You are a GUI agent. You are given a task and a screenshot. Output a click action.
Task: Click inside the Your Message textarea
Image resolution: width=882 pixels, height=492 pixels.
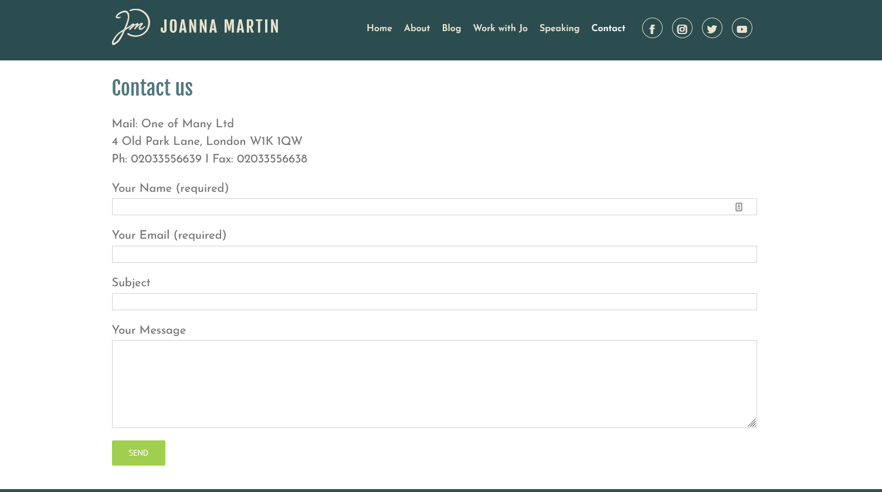434,384
